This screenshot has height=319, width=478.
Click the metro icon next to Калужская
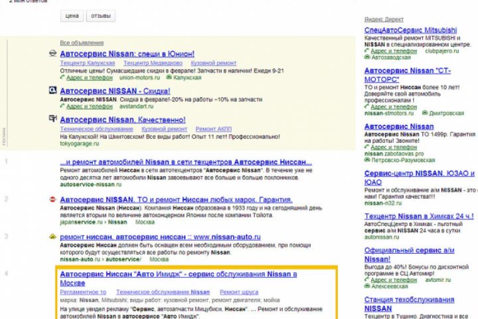(169, 77)
